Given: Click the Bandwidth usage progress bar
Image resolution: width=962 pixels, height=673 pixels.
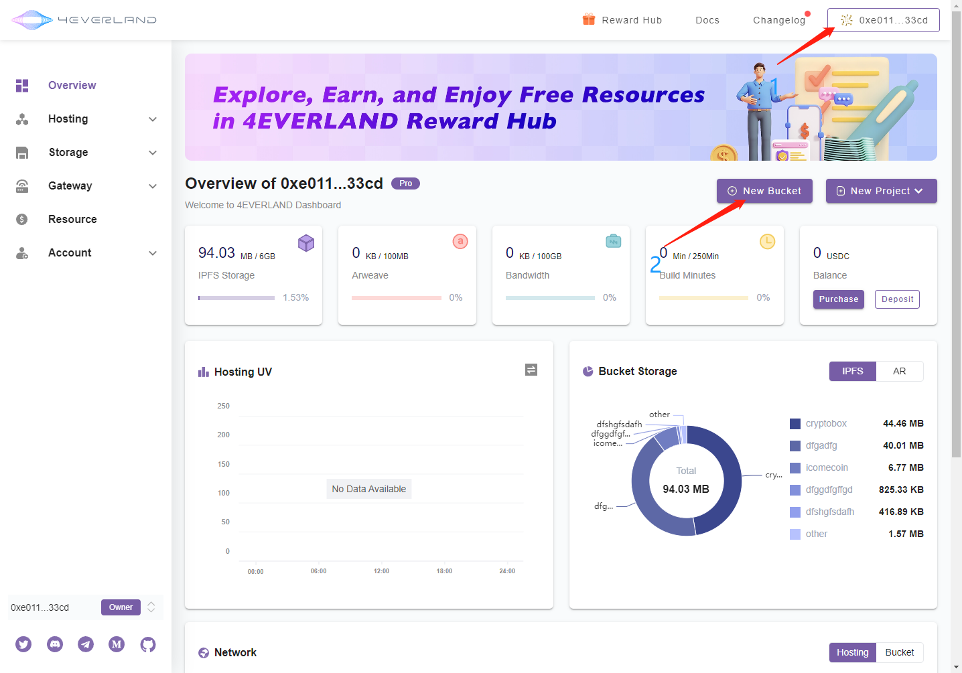Looking at the screenshot, I should (550, 298).
